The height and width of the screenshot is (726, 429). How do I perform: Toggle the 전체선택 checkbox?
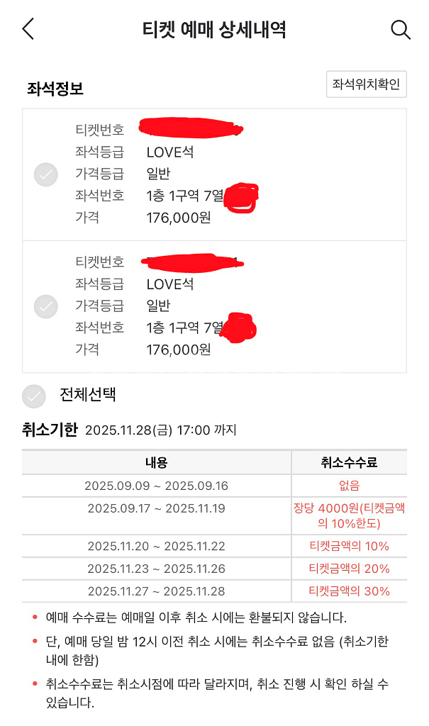(33, 396)
